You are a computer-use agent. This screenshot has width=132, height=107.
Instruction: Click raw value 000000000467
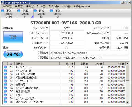(x=116, y=84)
